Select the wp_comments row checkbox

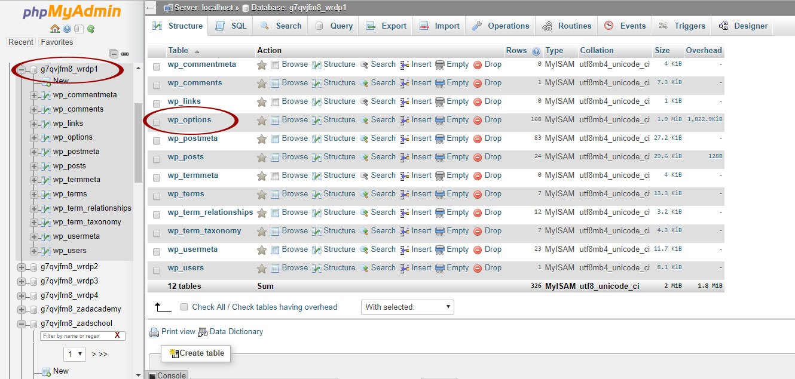pos(157,85)
